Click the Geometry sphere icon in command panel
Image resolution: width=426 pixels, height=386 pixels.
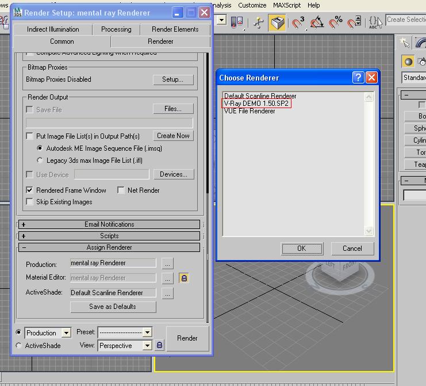click(408, 62)
